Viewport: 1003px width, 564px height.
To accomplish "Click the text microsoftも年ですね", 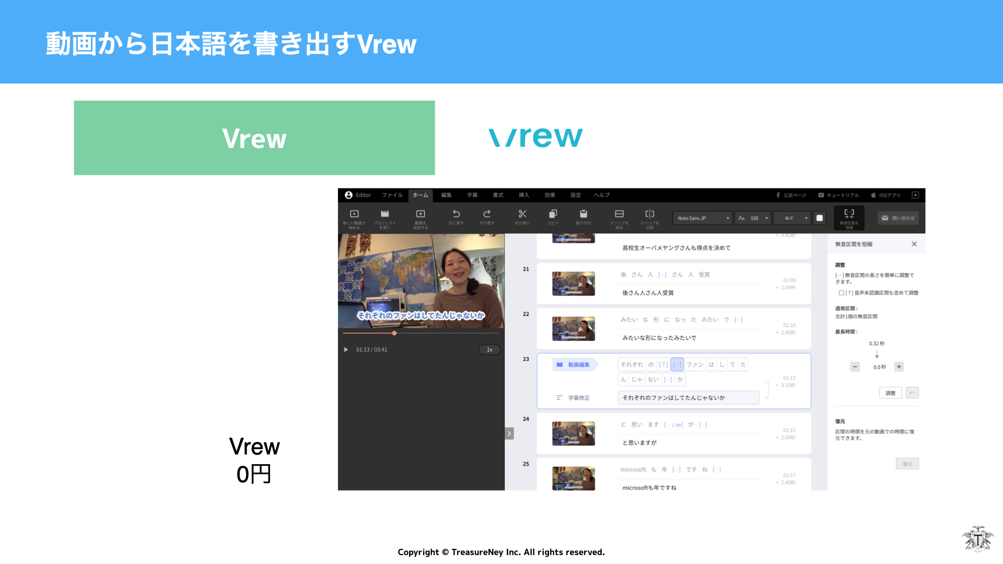I will click(x=649, y=488).
